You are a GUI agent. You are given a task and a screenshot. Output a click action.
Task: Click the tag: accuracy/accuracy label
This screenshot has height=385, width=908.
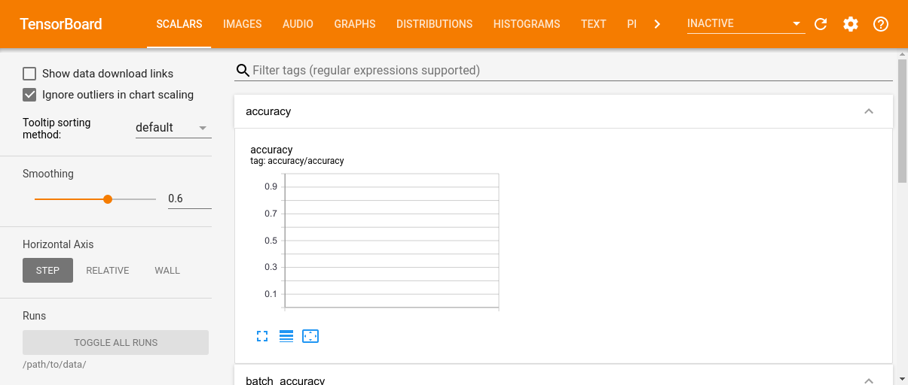(x=297, y=161)
